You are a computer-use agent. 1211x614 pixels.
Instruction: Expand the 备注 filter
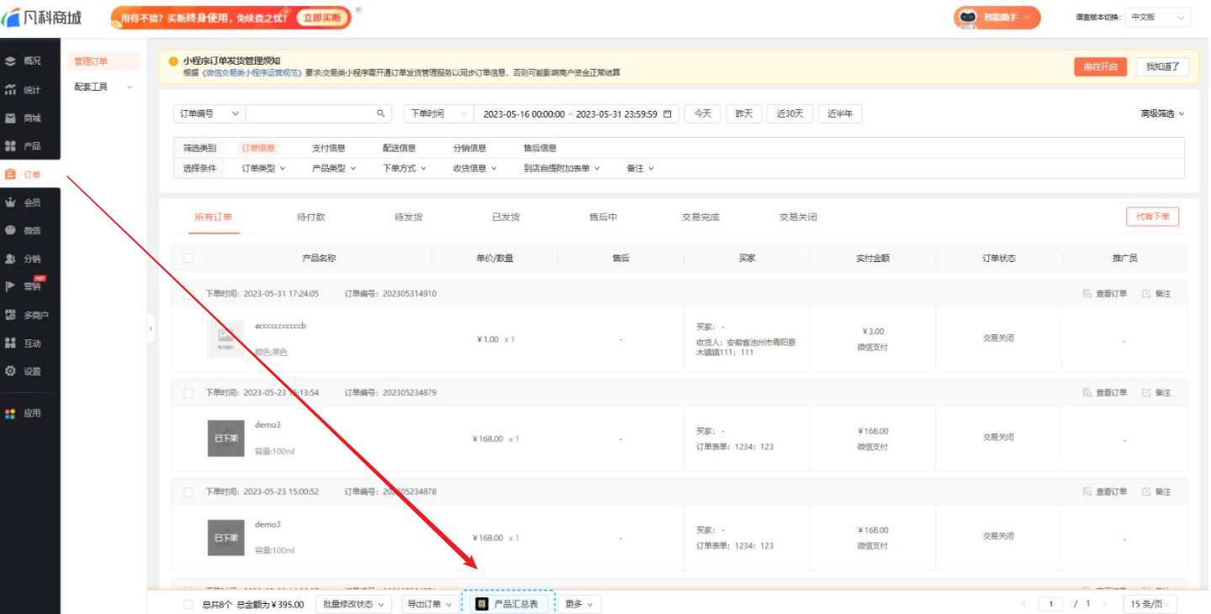pos(640,168)
